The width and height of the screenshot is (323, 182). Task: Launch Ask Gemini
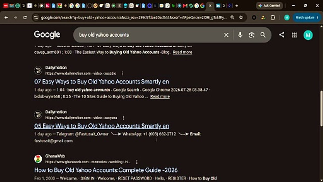tap(269, 6)
